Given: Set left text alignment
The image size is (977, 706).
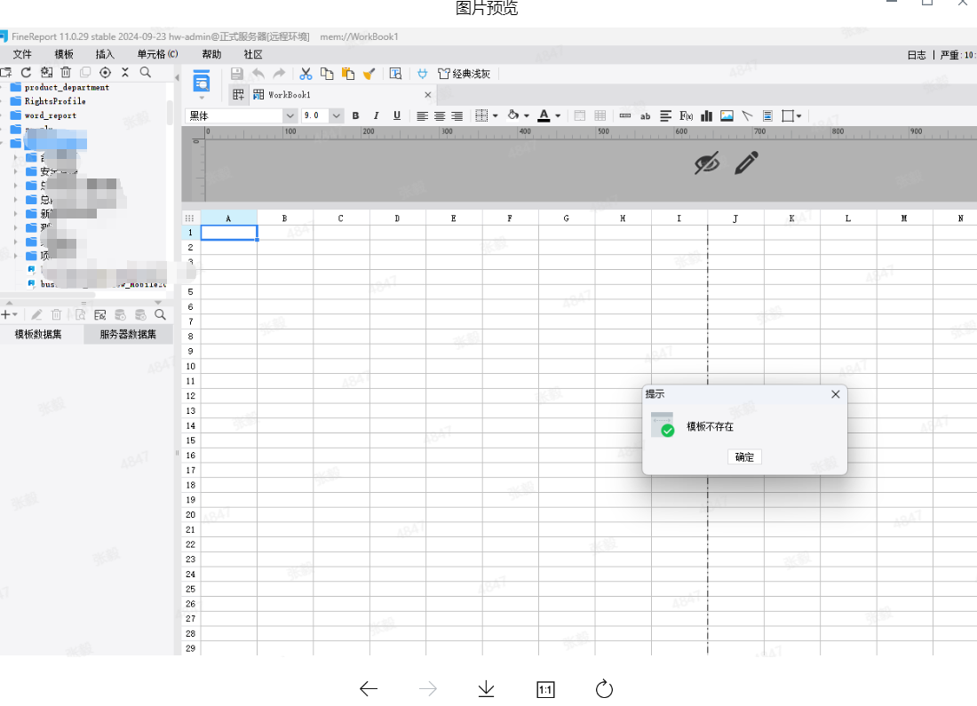Looking at the screenshot, I should coord(422,116).
